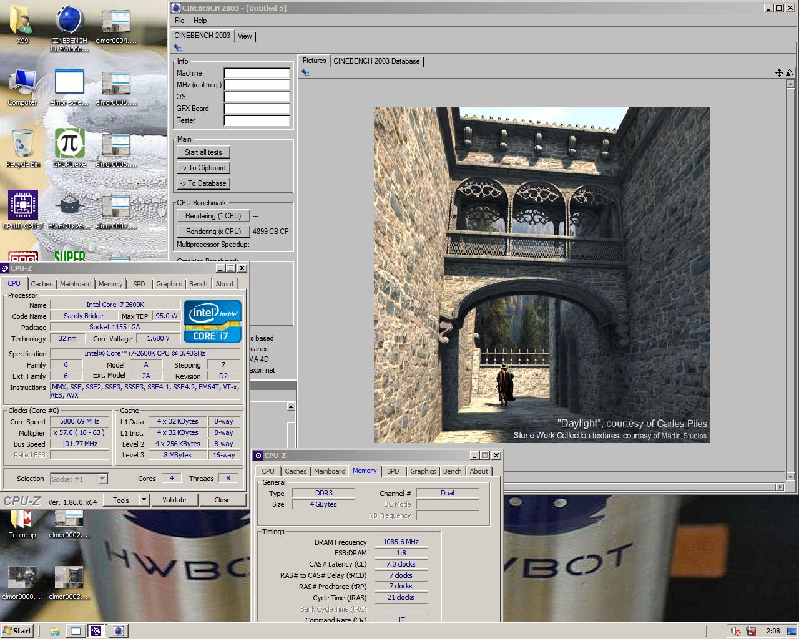
Task: Click the MHz (real freq.) input field
Action: coord(257,85)
